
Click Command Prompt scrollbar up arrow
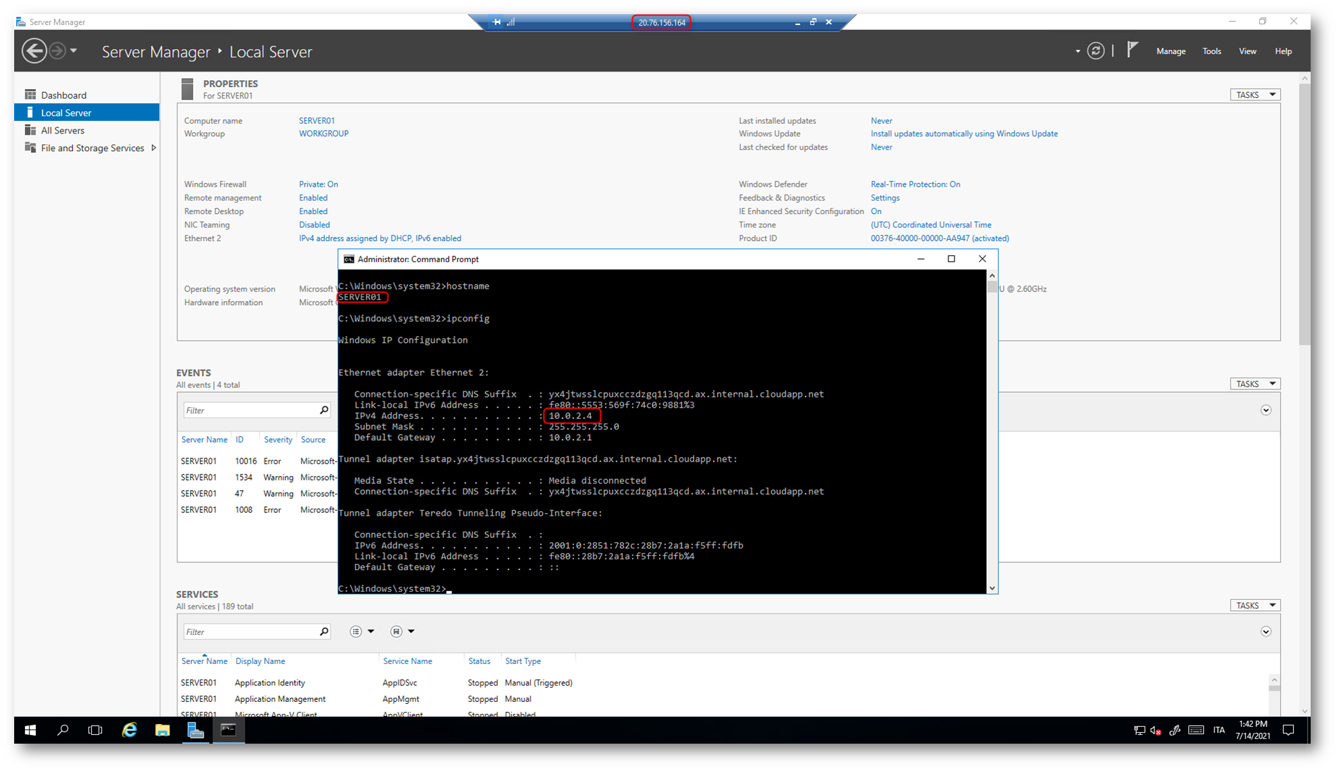click(992, 275)
